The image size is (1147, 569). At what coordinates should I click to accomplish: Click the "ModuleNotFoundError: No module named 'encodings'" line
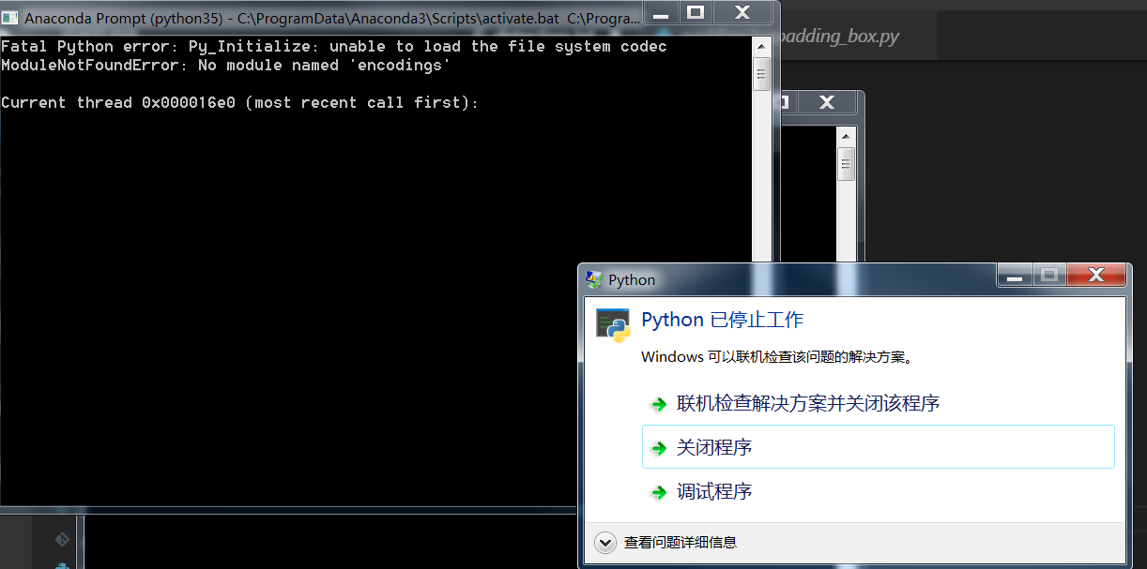coord(226,65)
